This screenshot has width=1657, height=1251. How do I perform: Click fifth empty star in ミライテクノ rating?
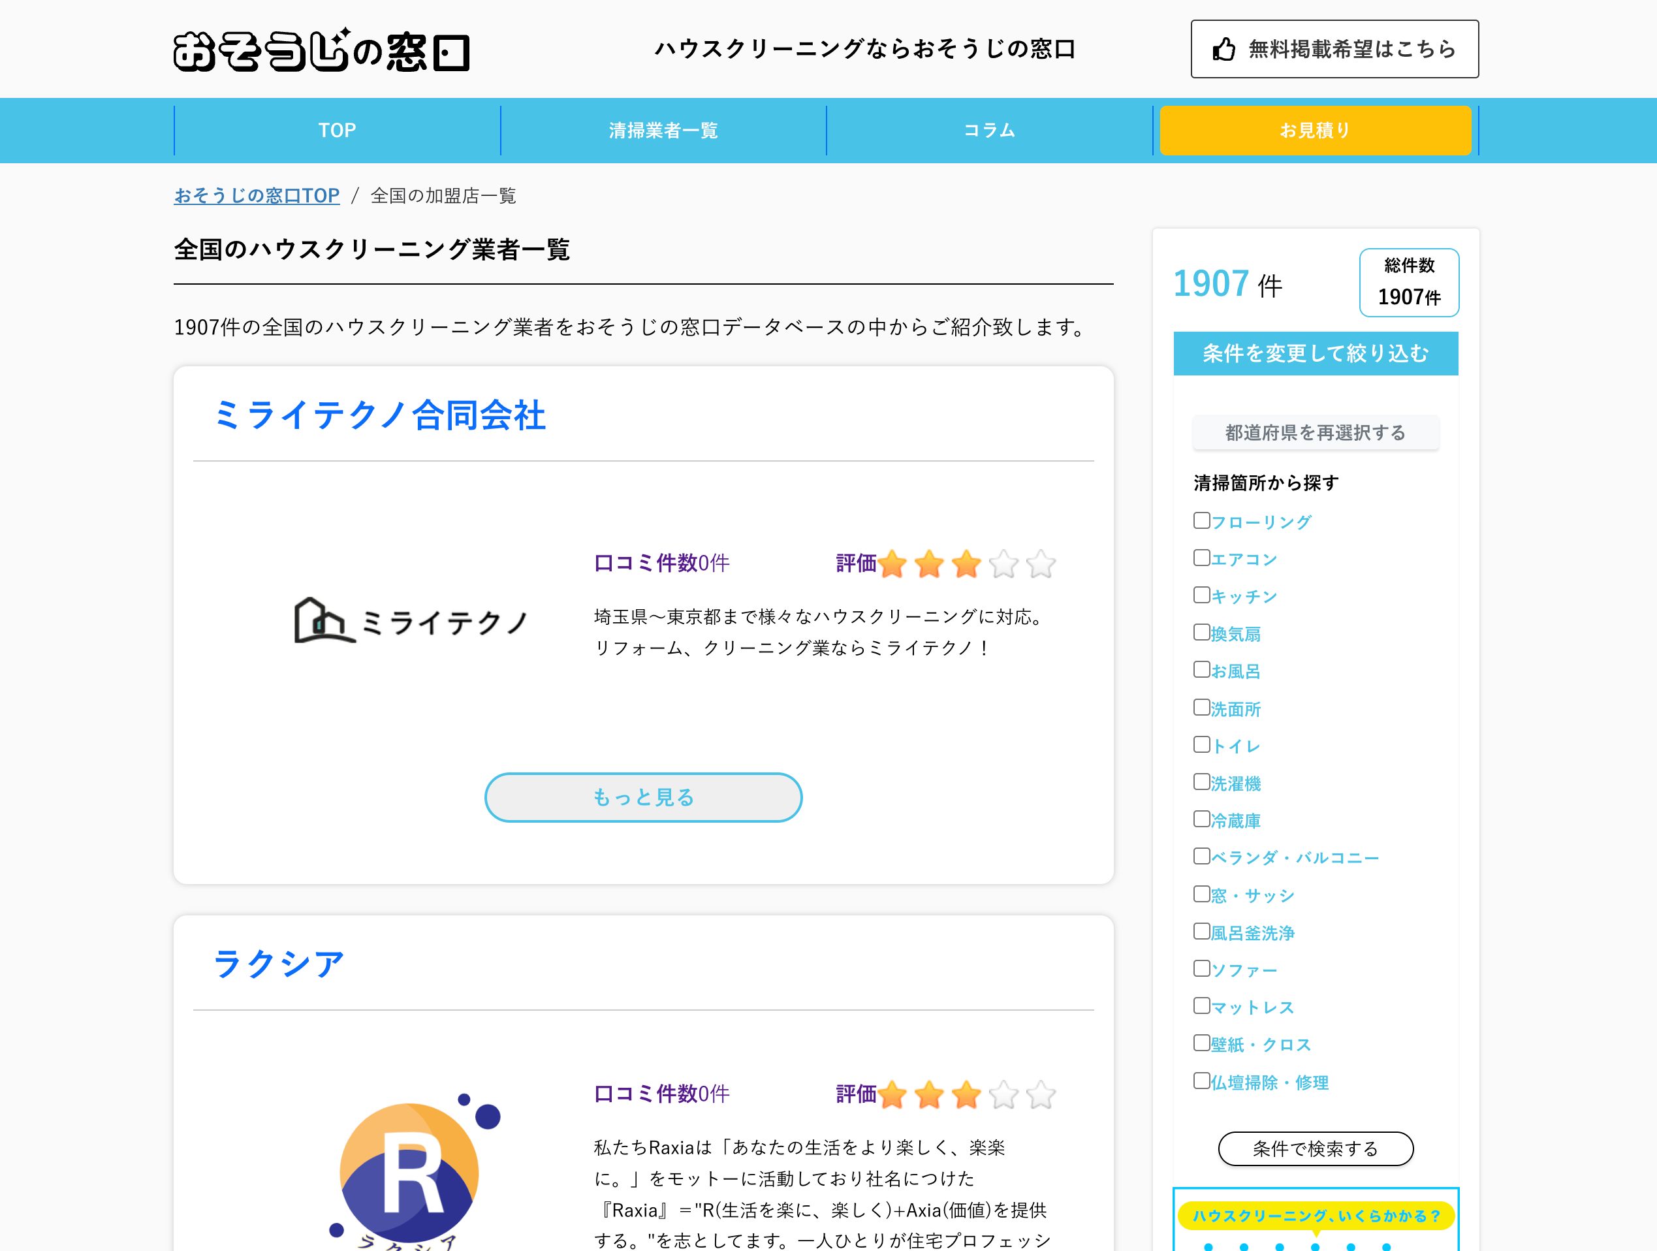[1041, 564]
